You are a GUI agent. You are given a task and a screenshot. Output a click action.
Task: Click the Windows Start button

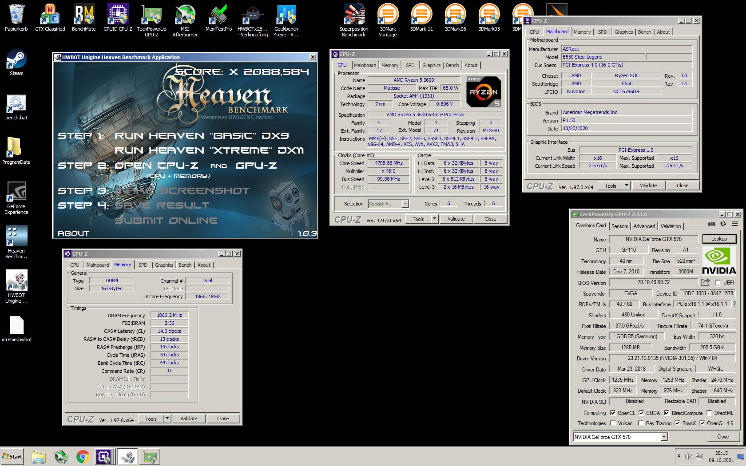point(12,456)
